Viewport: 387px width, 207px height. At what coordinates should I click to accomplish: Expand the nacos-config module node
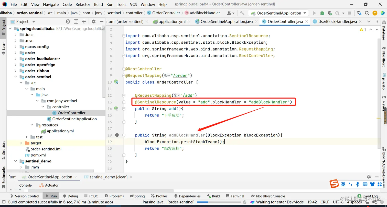point(16,47)
